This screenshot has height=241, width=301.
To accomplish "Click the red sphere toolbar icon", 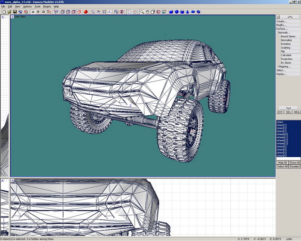I will (86, 12).
